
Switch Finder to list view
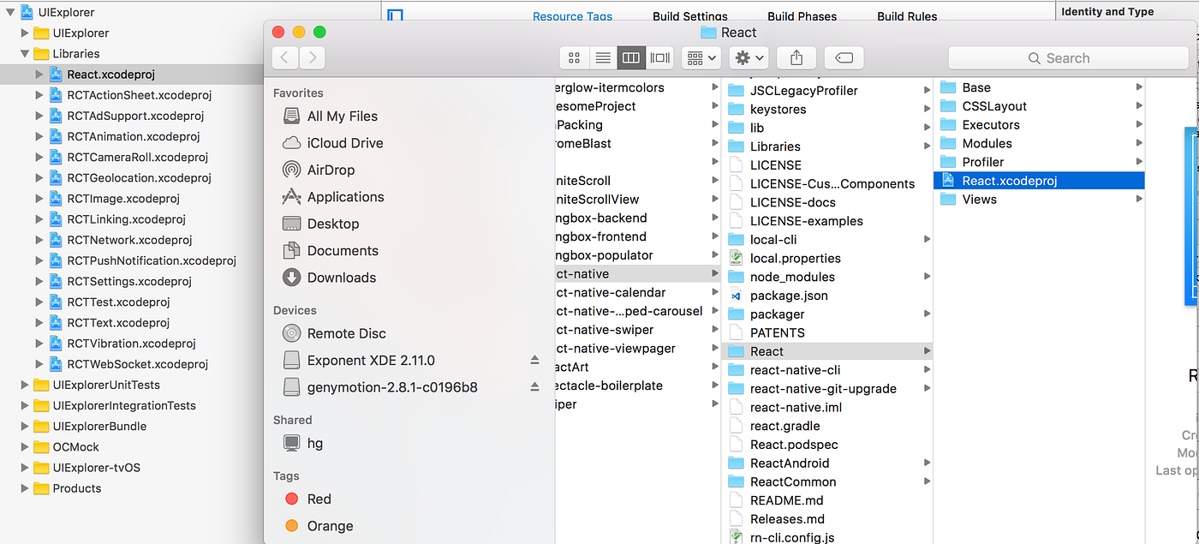coord(602,57)
